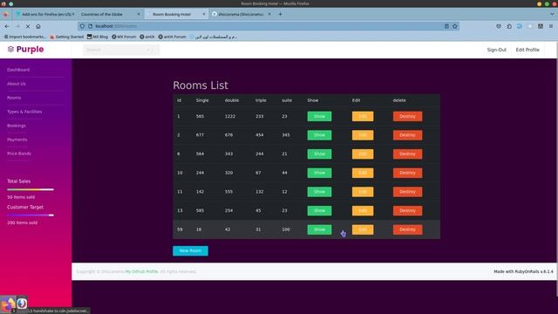Open the antiX Forum bookmark
Screen dimensions: 558x314
pos(172,37)
